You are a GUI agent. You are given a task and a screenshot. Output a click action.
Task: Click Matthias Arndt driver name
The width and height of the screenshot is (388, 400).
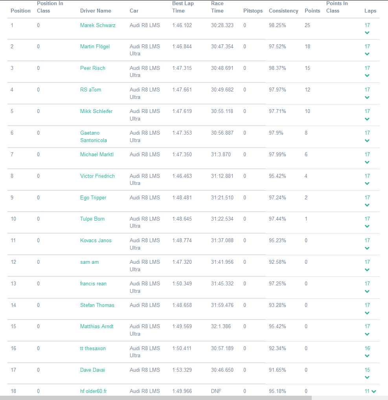(97, 327)
